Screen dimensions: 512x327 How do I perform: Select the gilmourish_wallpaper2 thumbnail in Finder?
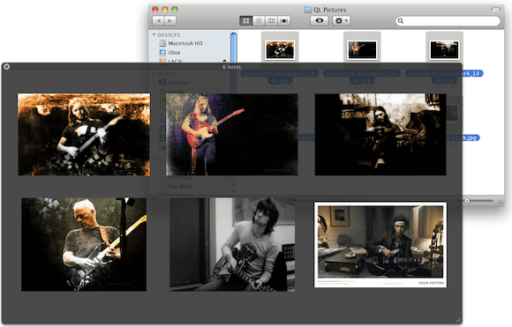click(280, 50)
